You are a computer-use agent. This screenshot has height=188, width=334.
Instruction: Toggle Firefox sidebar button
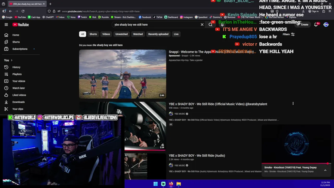point(4,11)
